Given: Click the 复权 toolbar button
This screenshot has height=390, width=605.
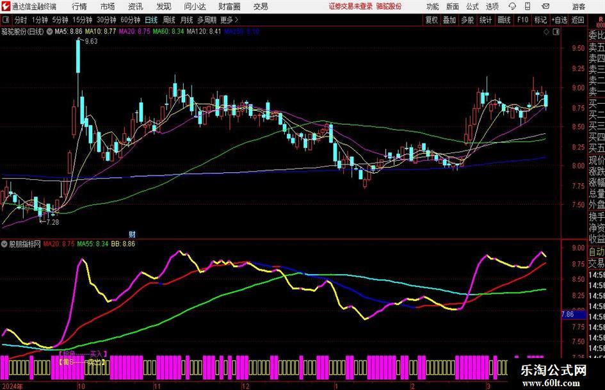Looking at the screenshot, I should [432, 20].
